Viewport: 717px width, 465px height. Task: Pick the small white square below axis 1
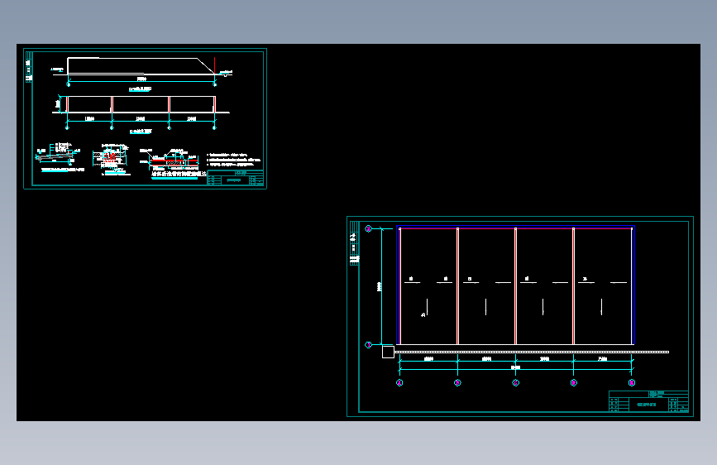coord(388,352)
